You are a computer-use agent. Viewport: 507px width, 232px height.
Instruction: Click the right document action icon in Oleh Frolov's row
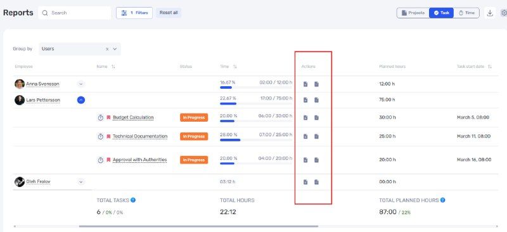(316, 182)
